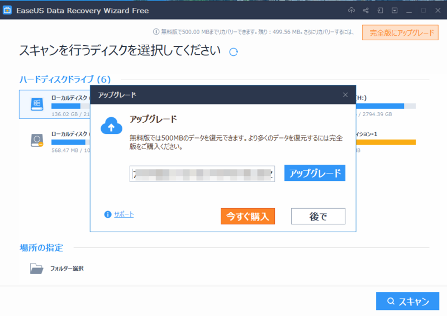This screenshot has height=316, width=447.
Task: Click the blue アップグレード button
Action: click(x=315, y=173)
